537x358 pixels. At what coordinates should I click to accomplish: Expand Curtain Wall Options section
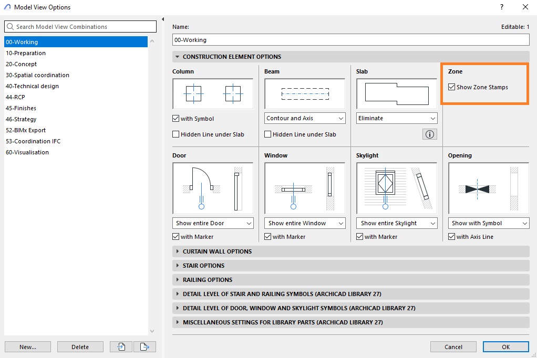click(x=350, y=251)
